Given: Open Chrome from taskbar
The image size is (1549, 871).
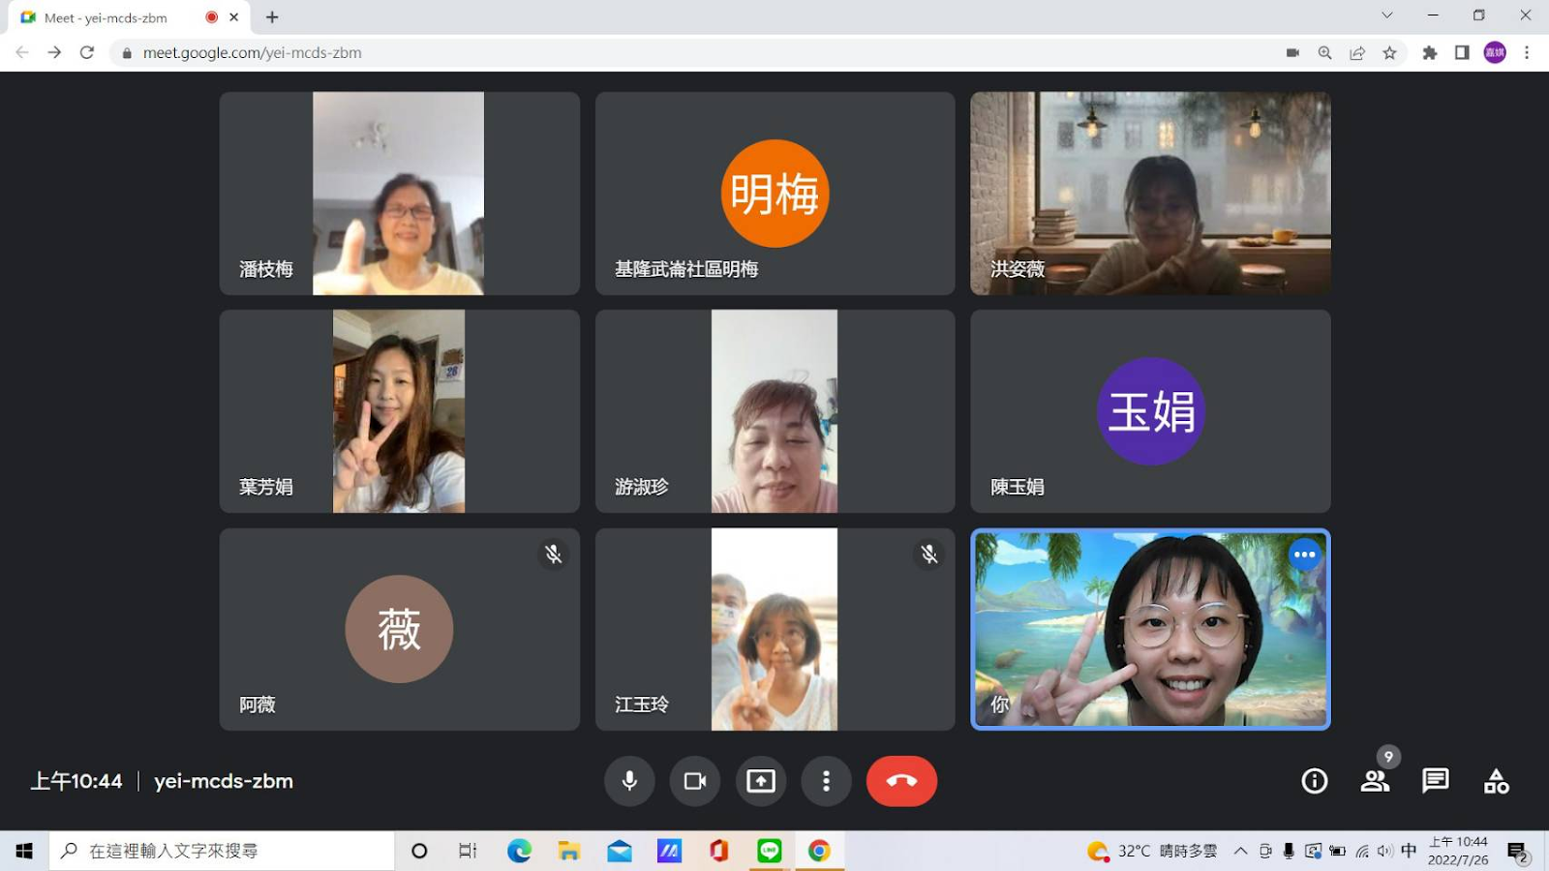Looking at the screenshot, I should pyautogui.click(x=819, y=851).
